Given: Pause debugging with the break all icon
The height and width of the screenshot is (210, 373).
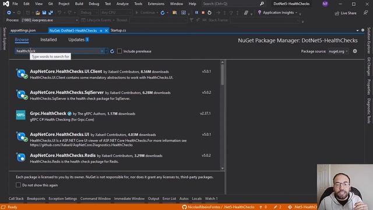Looking at the screenshot, I should [x=196, y=13].
